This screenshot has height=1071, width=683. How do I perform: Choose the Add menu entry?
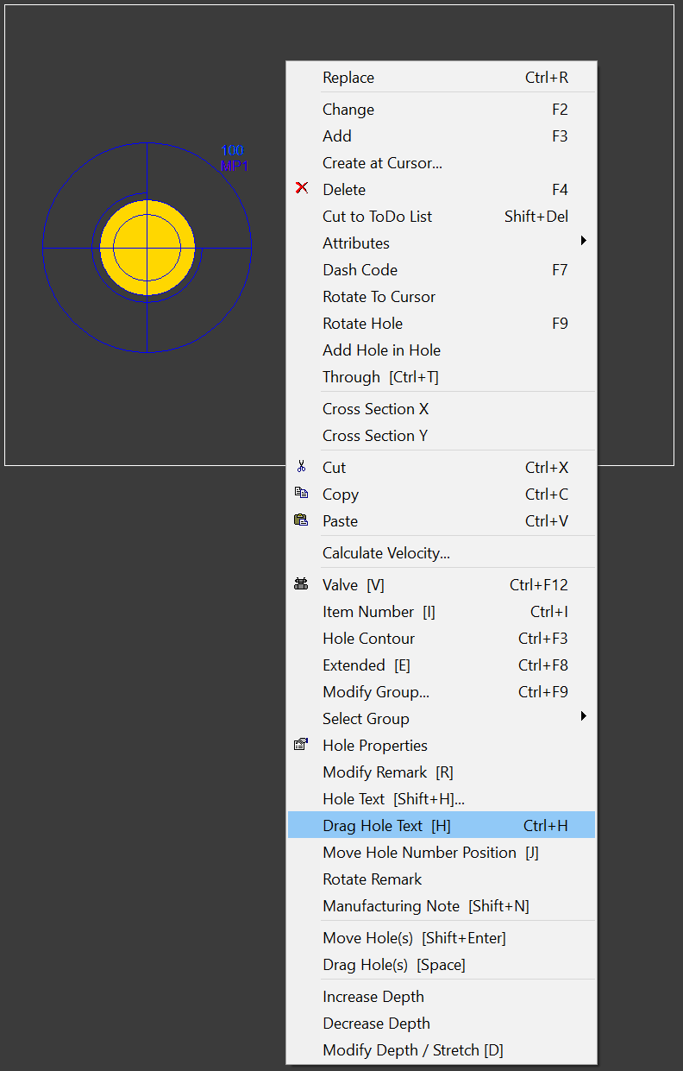(x=442, y=136)
